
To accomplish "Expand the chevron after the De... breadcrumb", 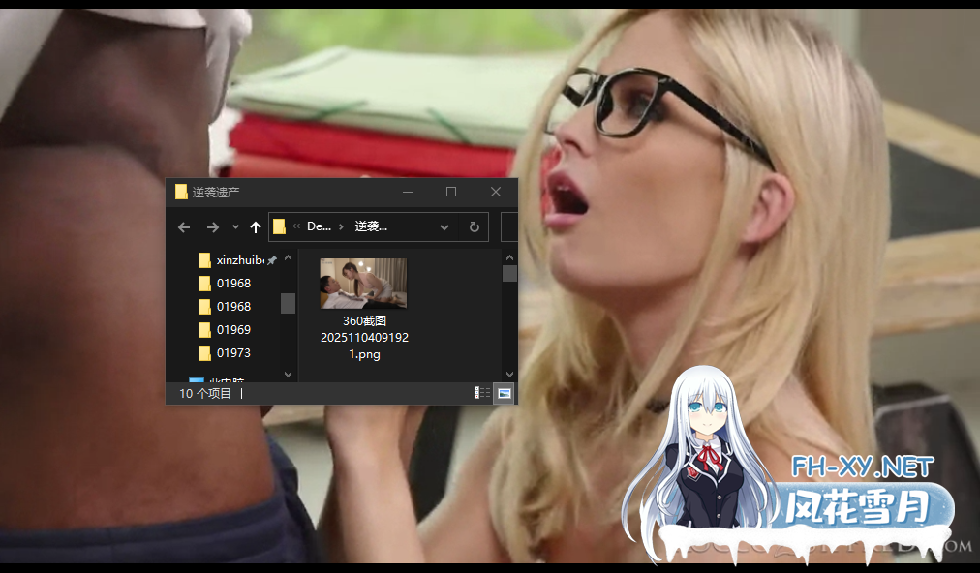I will click(x=341, y=226).
